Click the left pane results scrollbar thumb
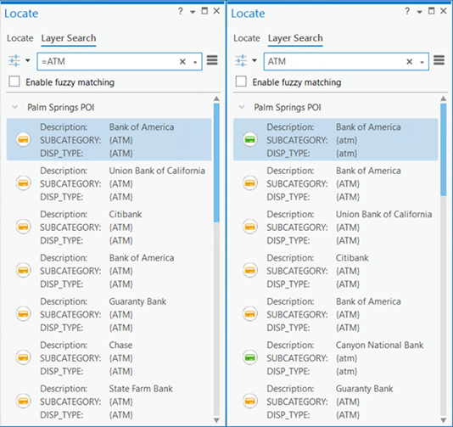453x427 pixels. (x=216, y=163)
